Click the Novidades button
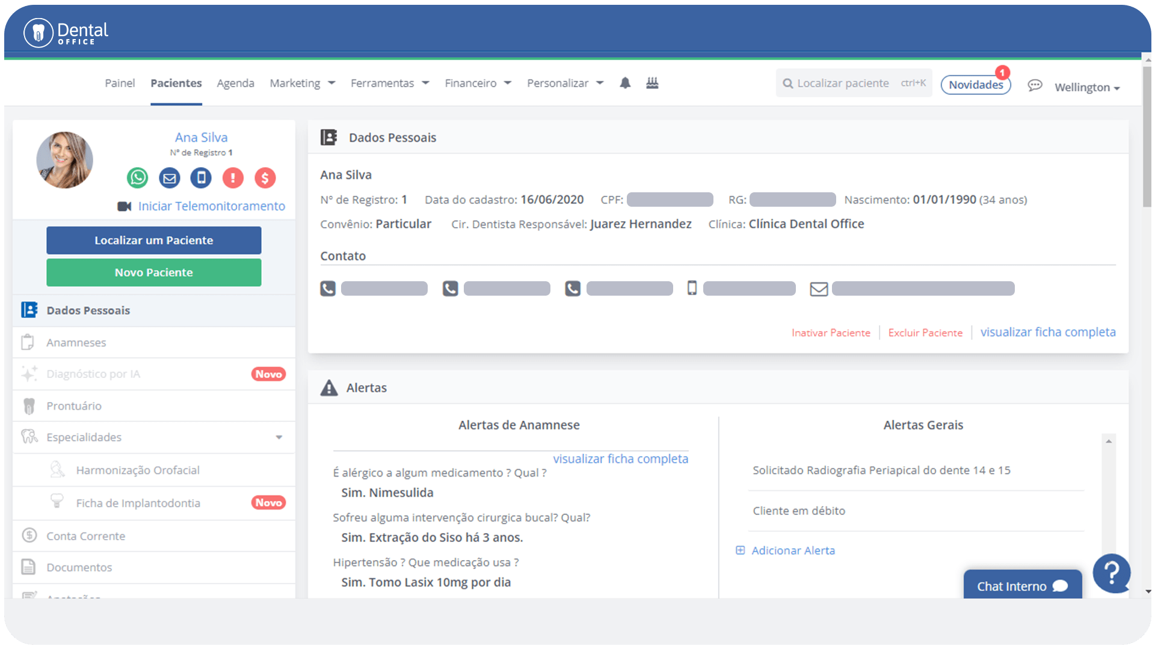The image size is (1155, 649). pyautogui.click(x=976, y=85)
